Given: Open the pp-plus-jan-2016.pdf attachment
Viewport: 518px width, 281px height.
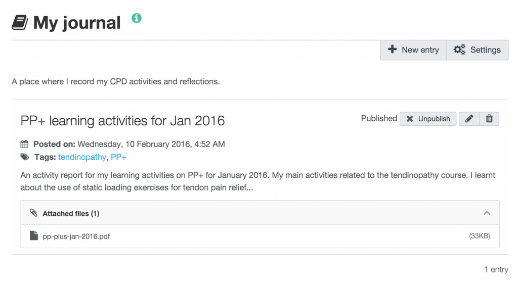Looking at the screenshot, I should pyautogui.click(x=76, y=237).
